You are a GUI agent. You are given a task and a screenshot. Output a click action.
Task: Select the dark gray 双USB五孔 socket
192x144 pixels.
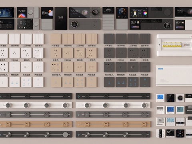click(109, 67)
